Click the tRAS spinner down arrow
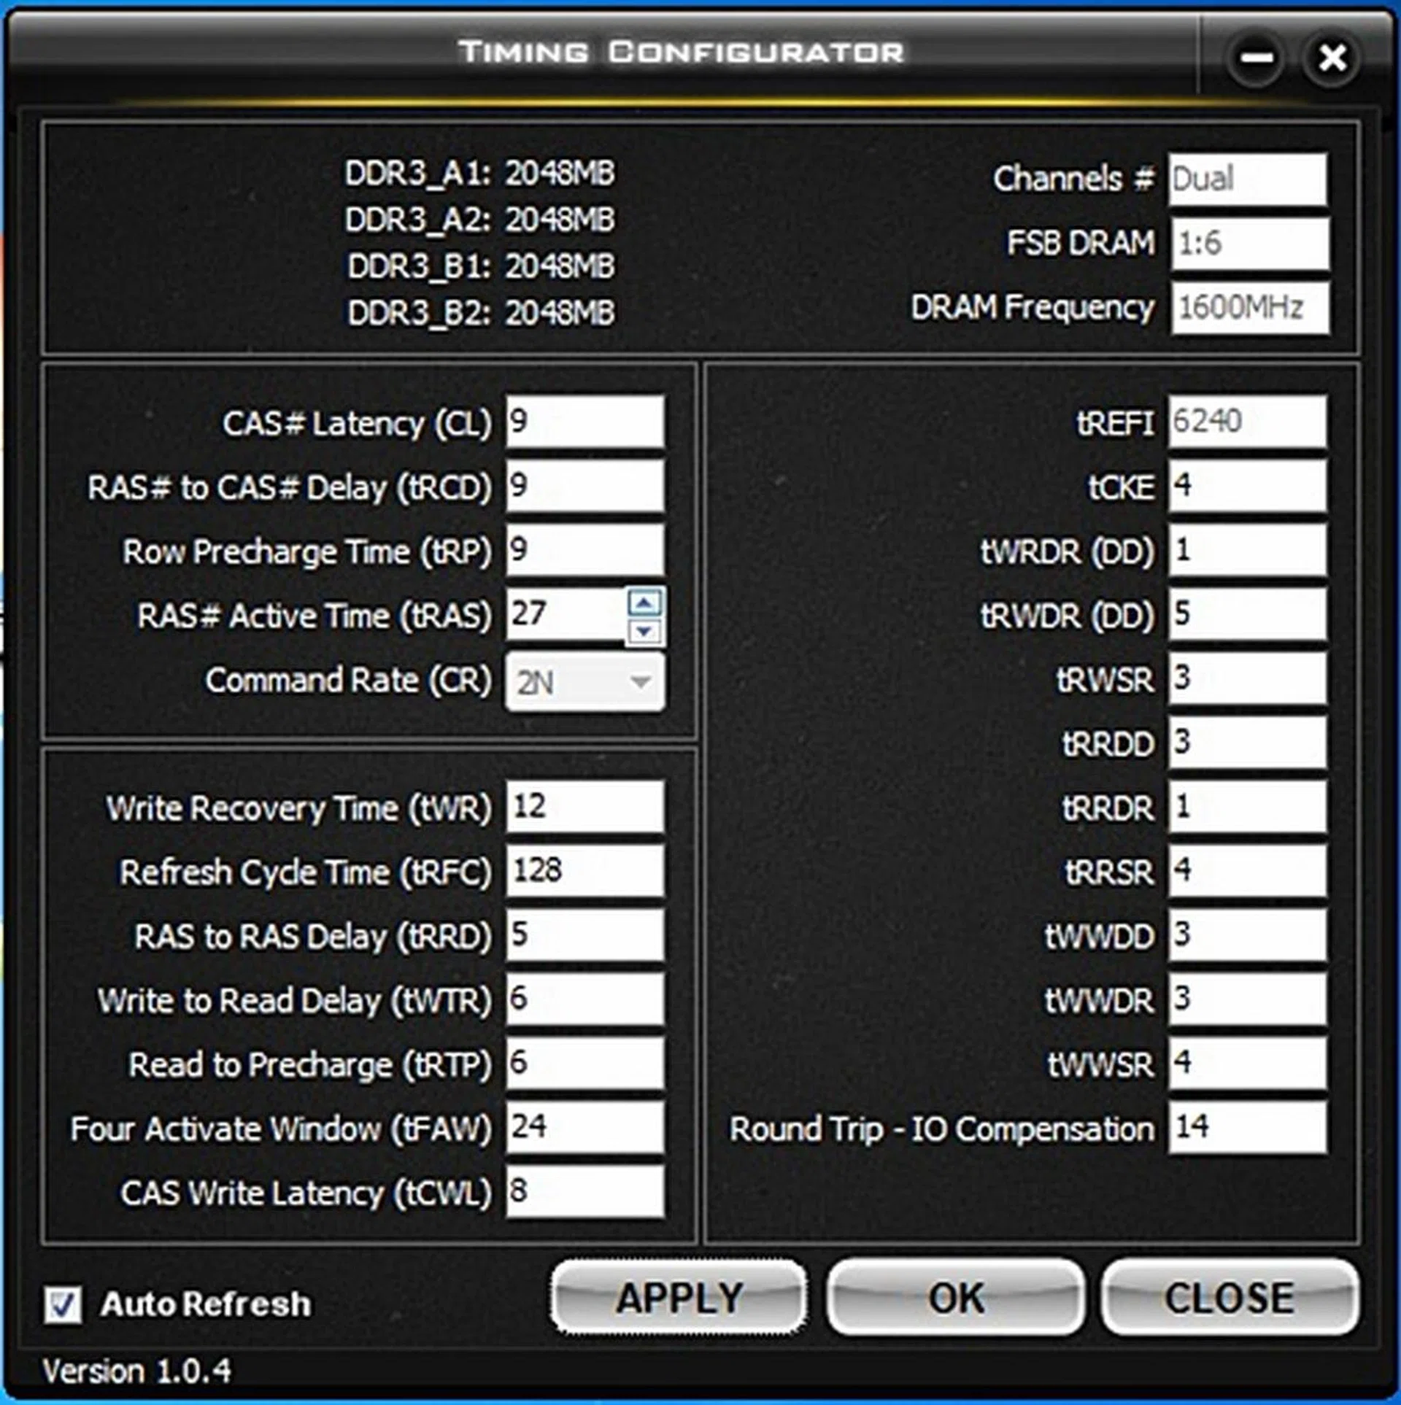1401x1405 pixels. tap(644, 631)
